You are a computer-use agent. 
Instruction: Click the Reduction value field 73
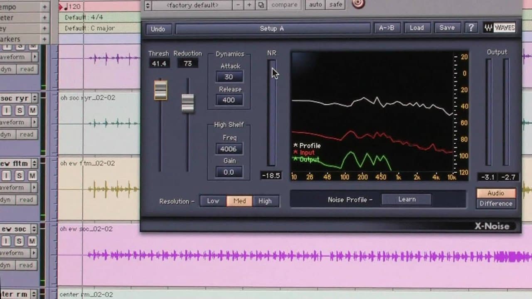187,64
